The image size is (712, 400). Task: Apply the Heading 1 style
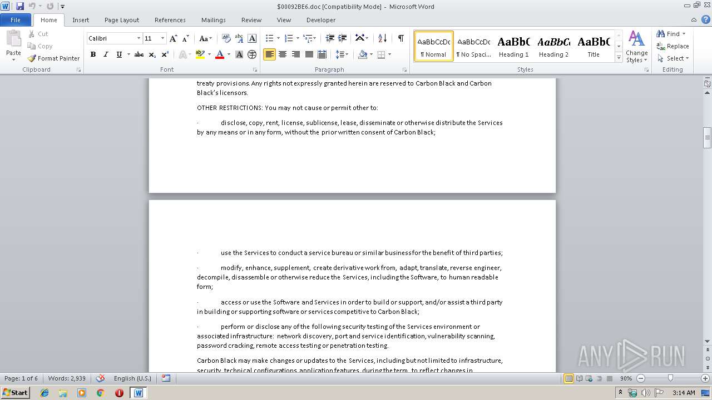click(514, 46)
